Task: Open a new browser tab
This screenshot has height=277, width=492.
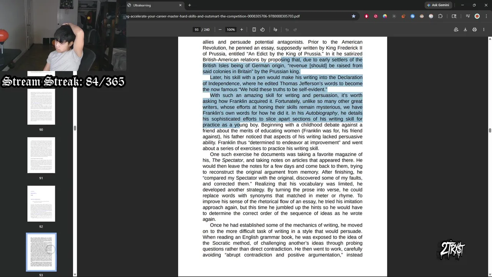Action: [189, 5]
